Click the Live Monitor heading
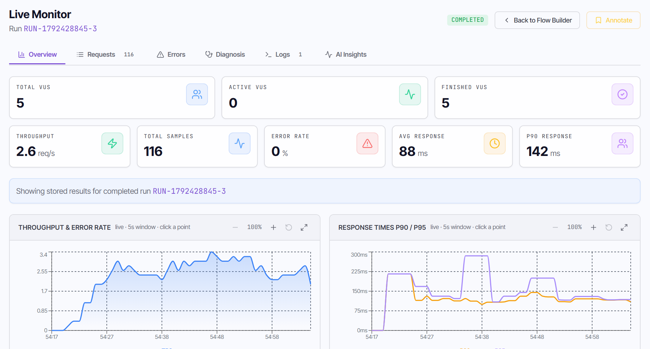The image size is (650, 349). point(40,15)
